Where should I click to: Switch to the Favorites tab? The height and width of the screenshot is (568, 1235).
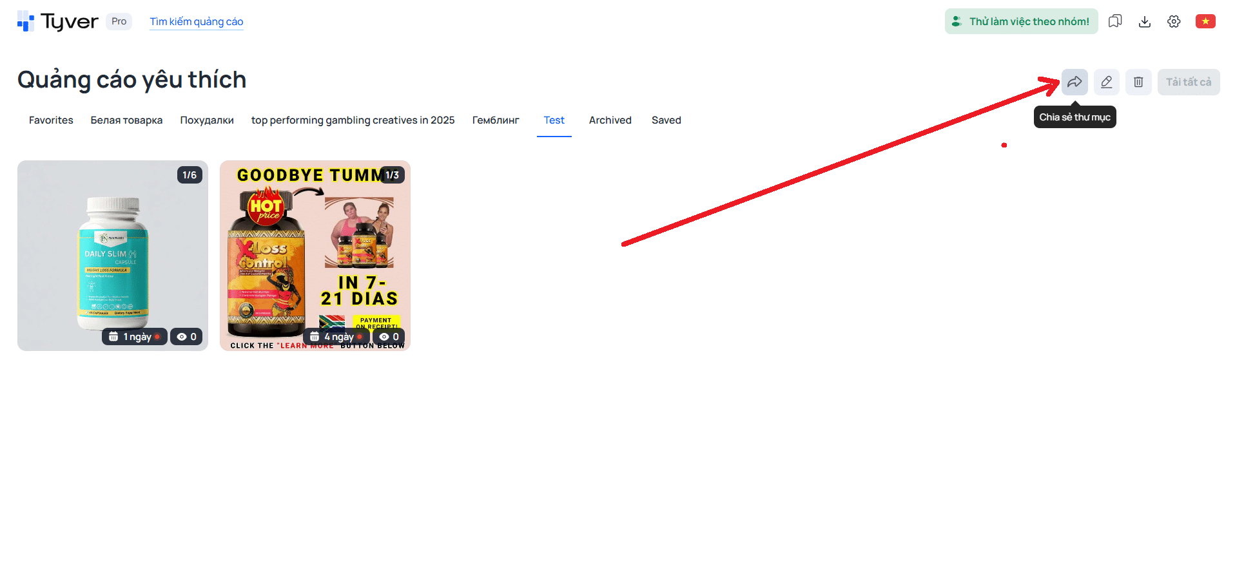51,120
